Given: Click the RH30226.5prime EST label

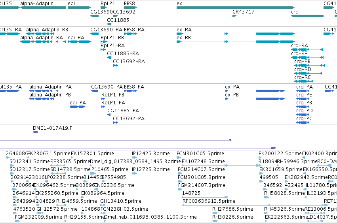Looking at the screenshot, I should [232, 217].
